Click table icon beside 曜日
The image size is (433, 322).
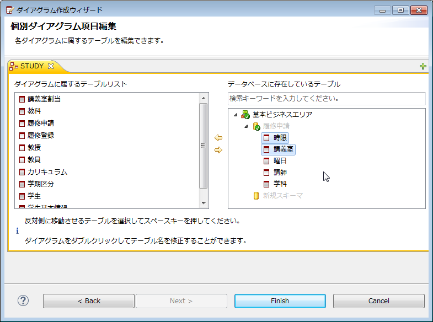pyautogui.click(x=266, y=161)
